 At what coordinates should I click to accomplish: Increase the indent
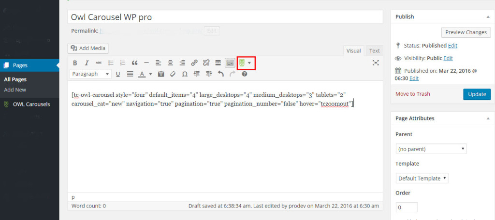[x=209, y=74]
